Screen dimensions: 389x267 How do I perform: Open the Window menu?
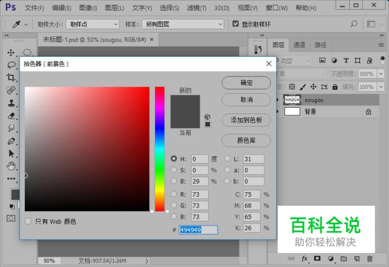coord(277,8)
